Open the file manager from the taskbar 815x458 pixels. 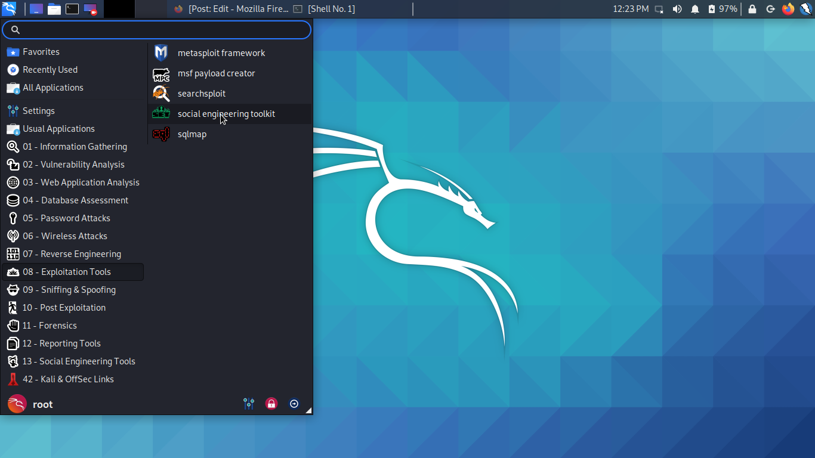[x=53, y=9]
